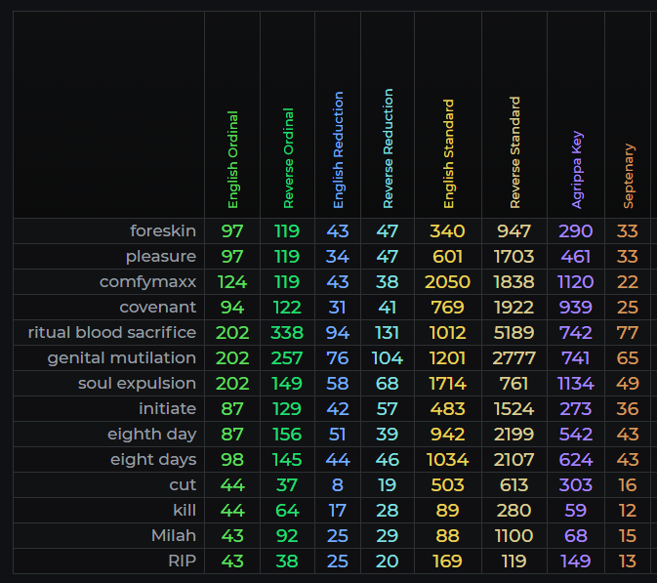Click Agrippa Key value 303 for cut
Image resolution: width=657 pixels, height=583 pixels.
coord(576,485)
